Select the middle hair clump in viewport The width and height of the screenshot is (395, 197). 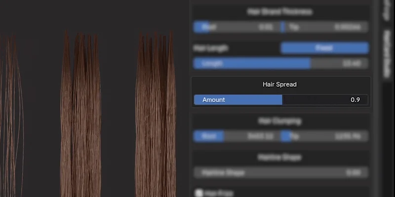click(x=80, y=118)
